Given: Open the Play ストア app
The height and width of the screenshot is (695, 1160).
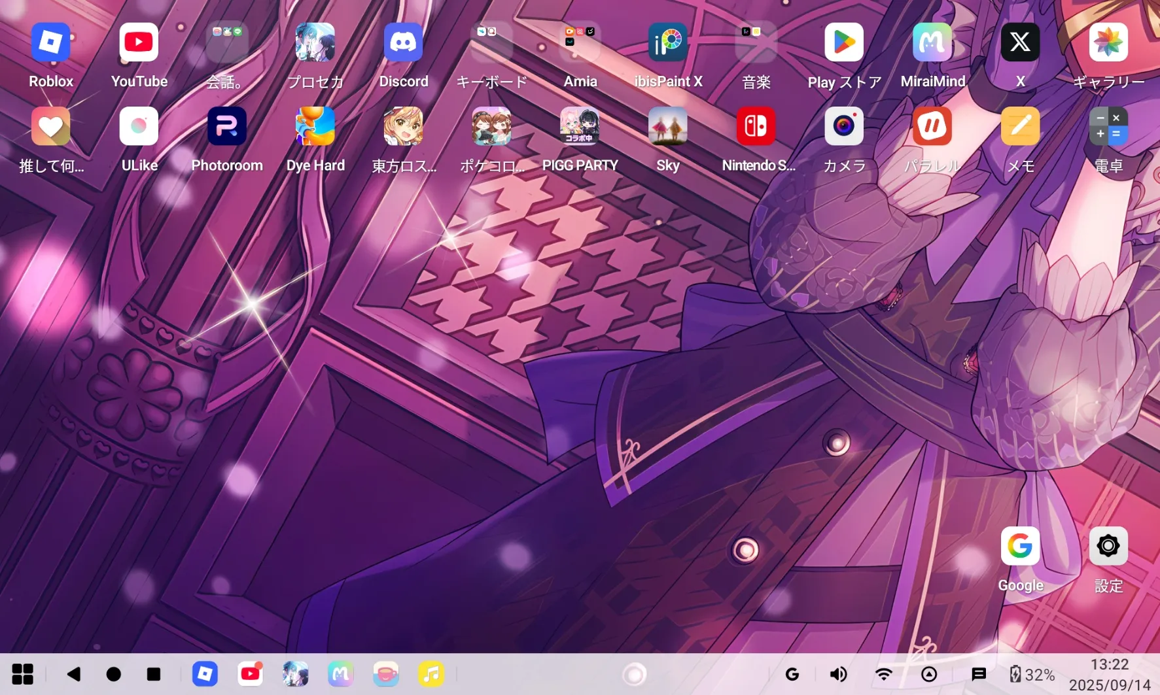Looking at the screenshot, I should coord(844,42).
